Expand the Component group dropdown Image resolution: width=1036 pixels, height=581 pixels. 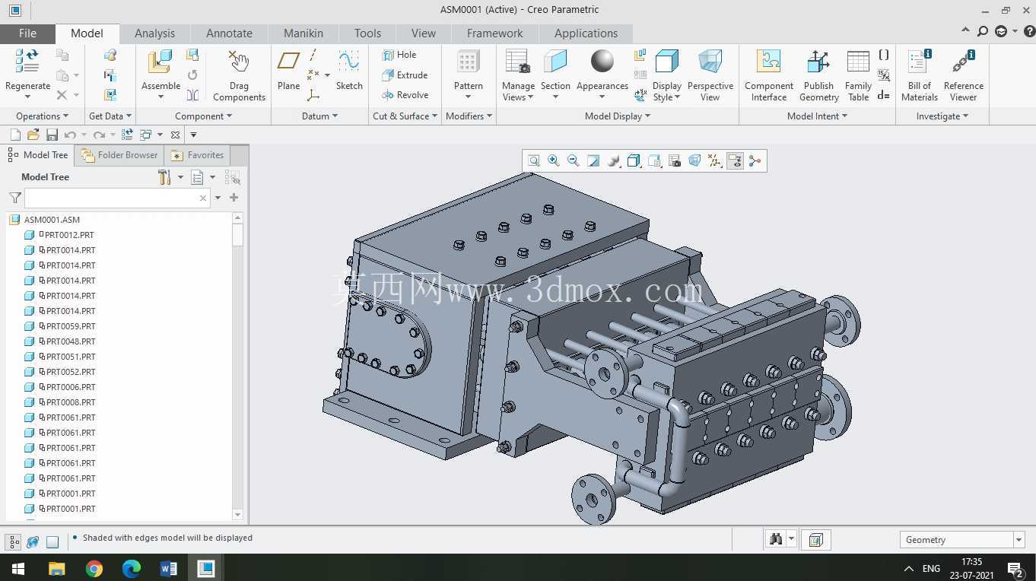tap(203, 116)
